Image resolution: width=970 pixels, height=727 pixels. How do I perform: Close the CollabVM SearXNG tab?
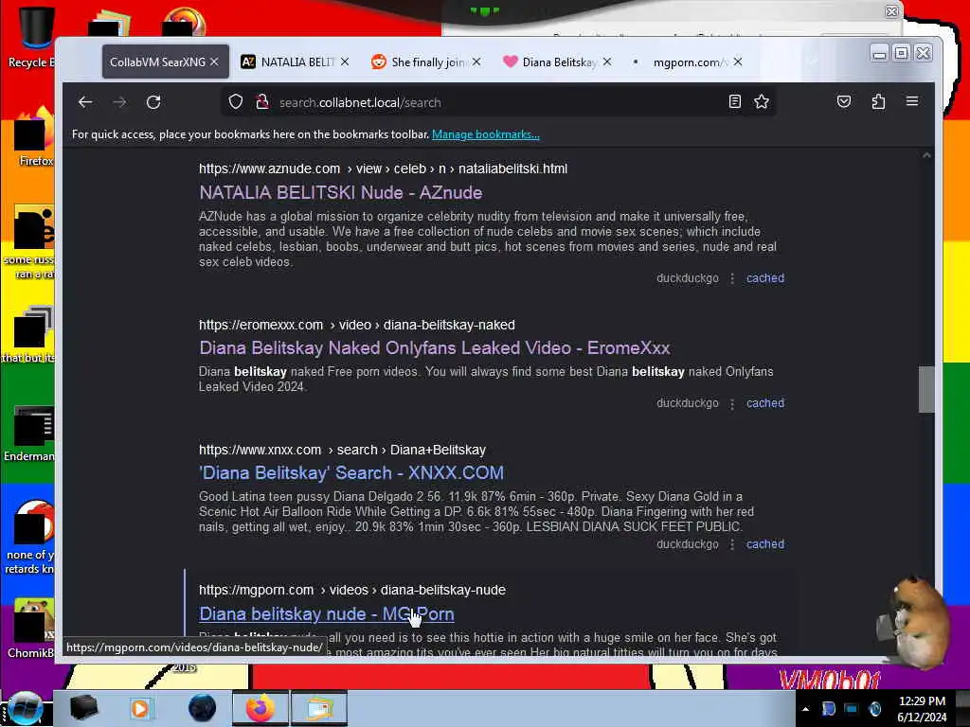214,62
